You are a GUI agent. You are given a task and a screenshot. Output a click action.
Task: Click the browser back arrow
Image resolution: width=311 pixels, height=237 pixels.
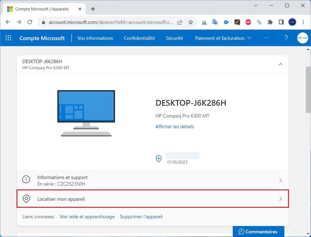point(8,22)
